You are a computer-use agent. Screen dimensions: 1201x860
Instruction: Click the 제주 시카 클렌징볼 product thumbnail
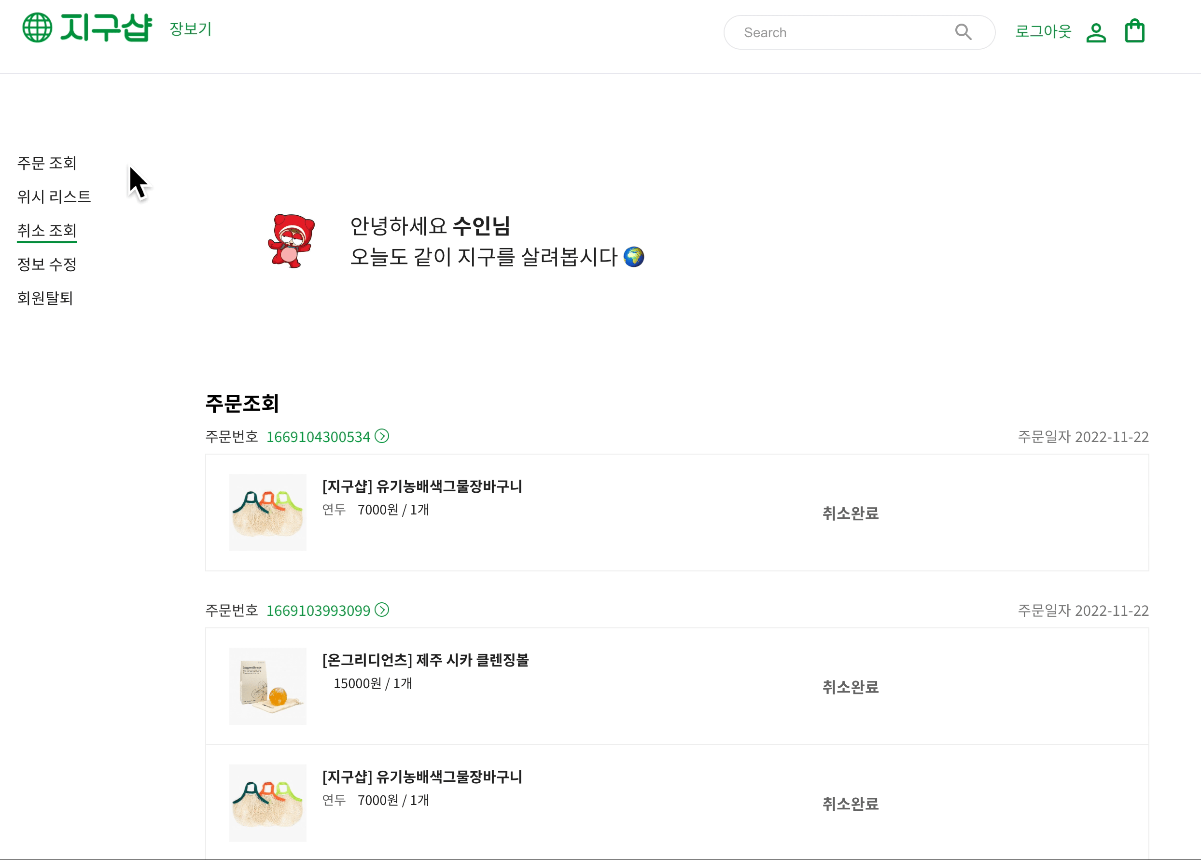(267, 686)
